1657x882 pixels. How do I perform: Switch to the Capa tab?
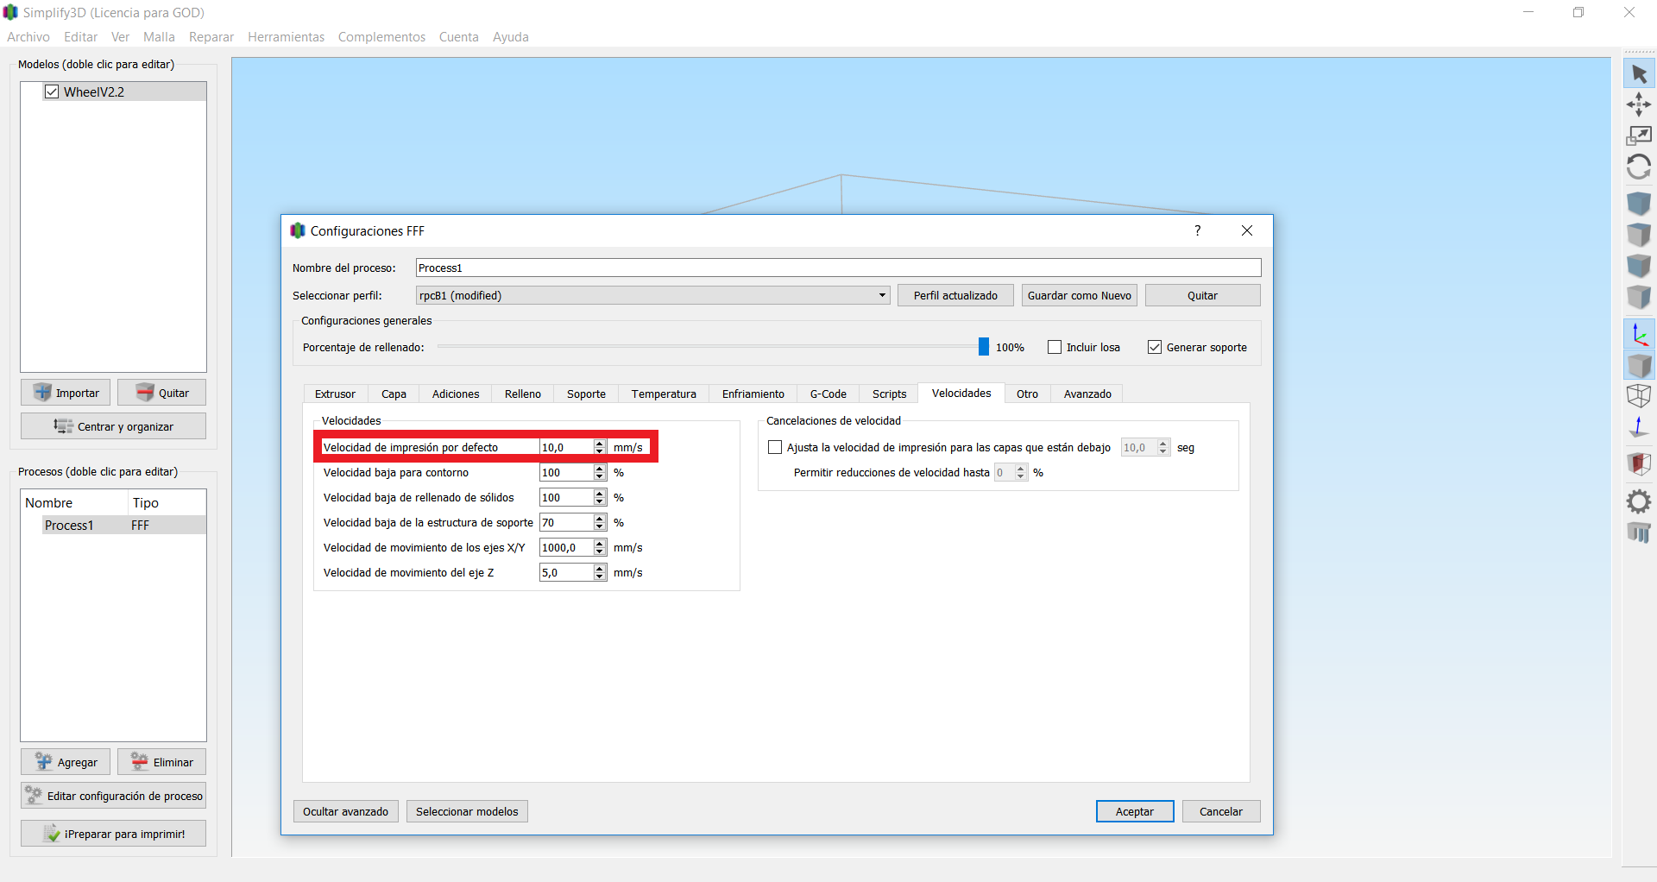pos(394,394)
